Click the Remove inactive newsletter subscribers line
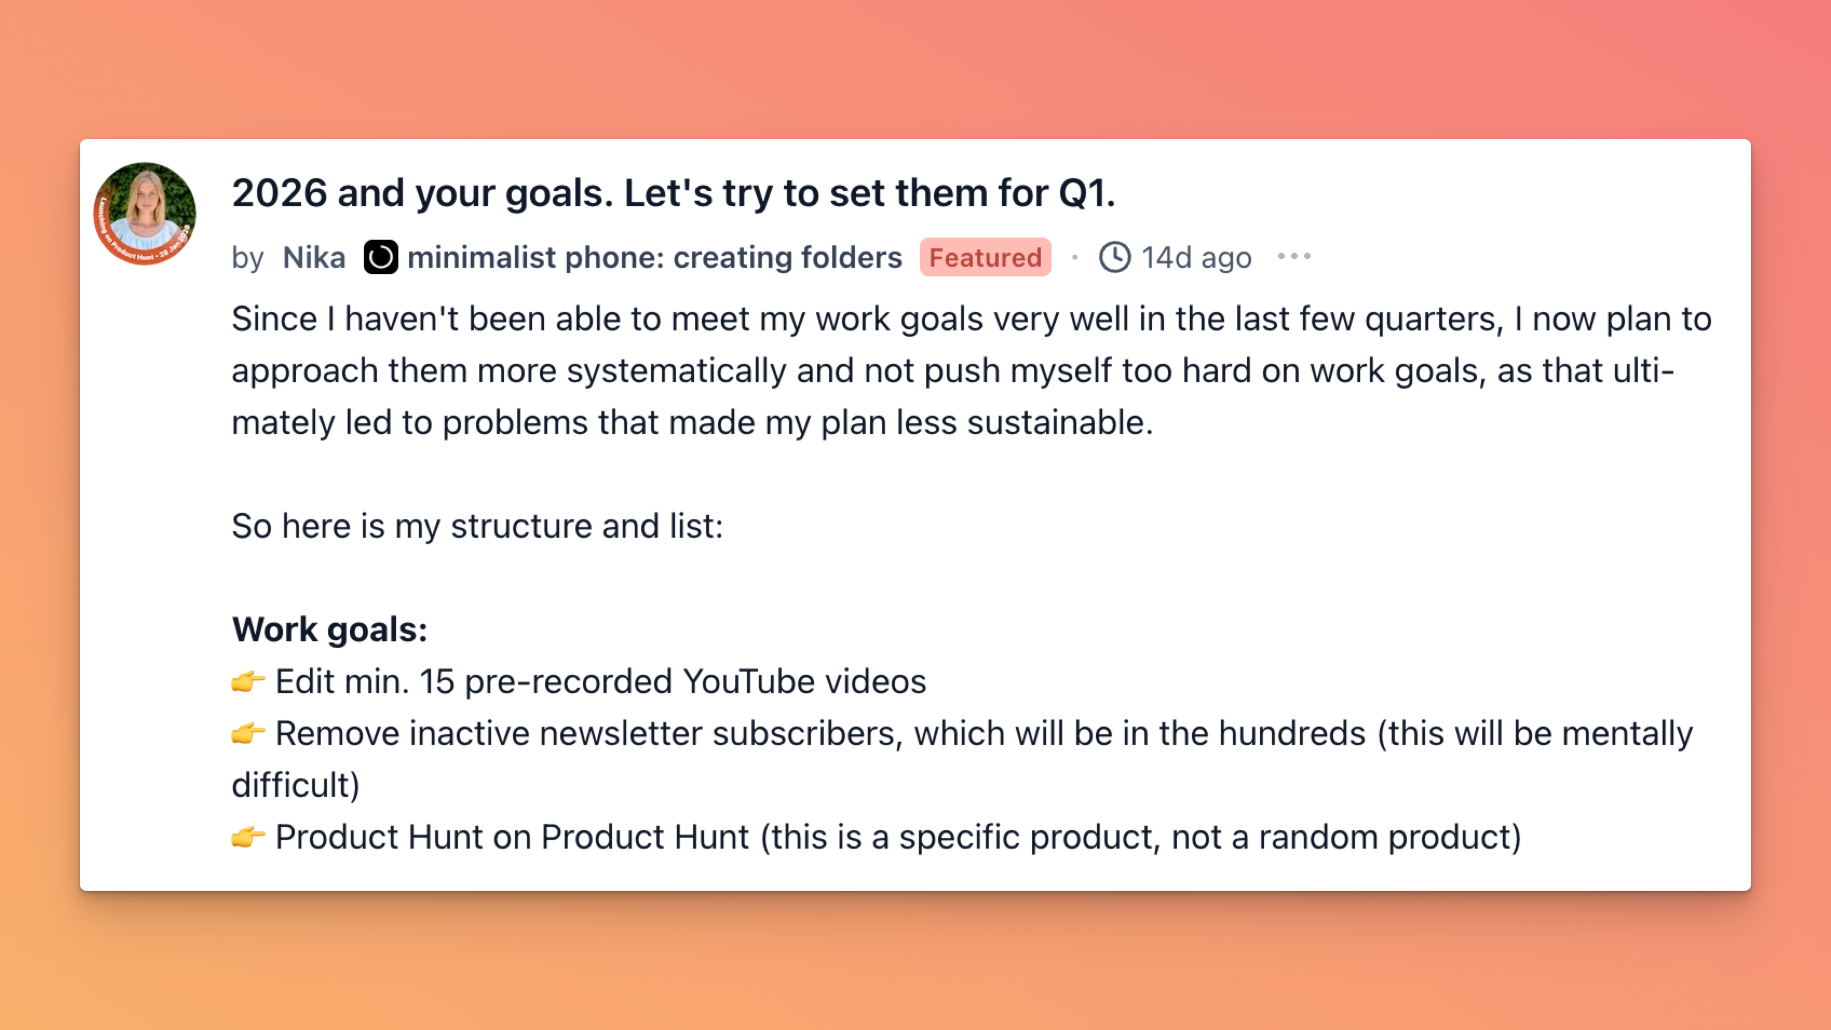1831x1030 pixels. pos(962,759)
